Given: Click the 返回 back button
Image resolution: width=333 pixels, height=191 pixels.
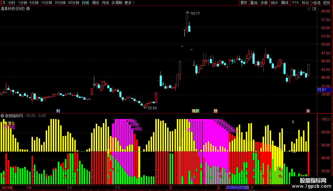Looking at the screenshot, I should [x=327, y=3].
